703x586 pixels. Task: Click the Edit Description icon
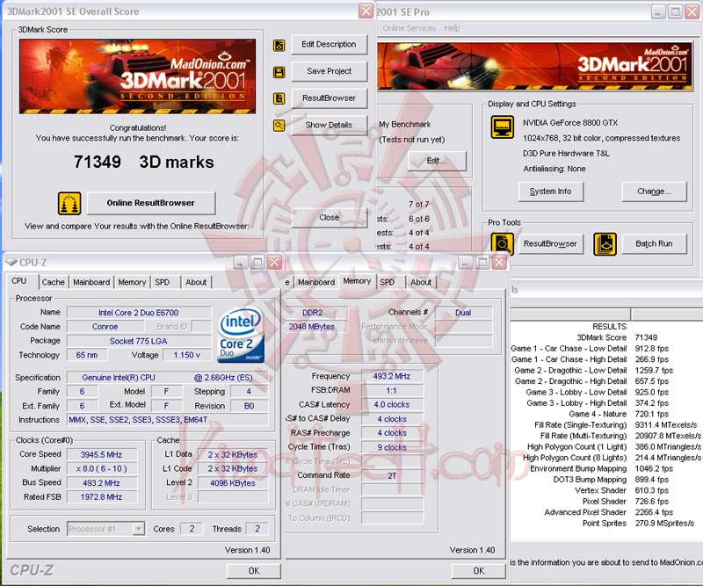coord(279,45)
